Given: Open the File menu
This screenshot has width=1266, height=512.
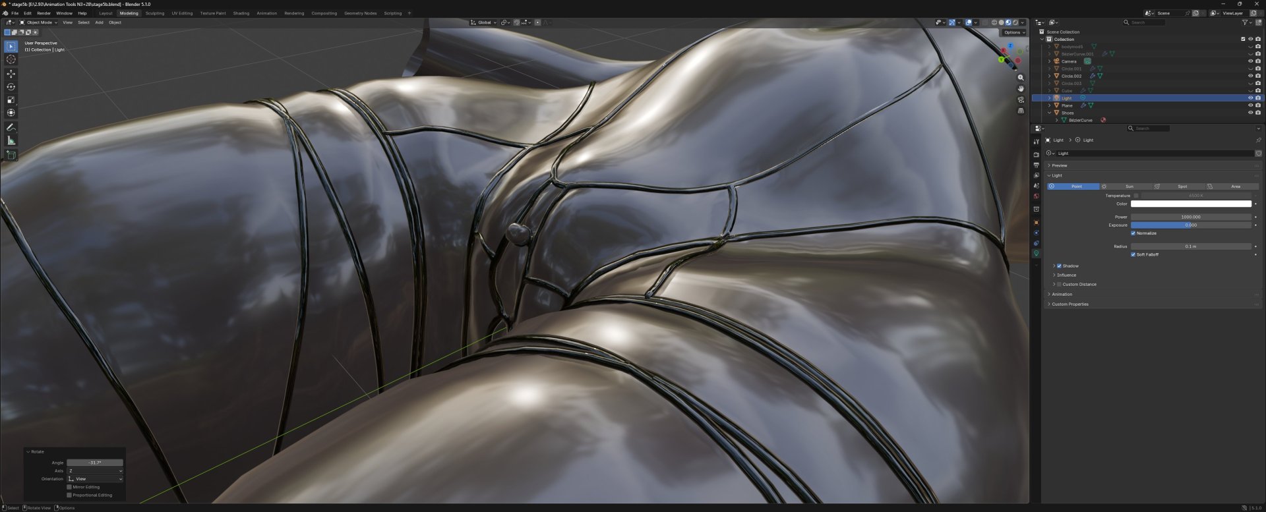Looking at the screenshot, I should [15, 13].
